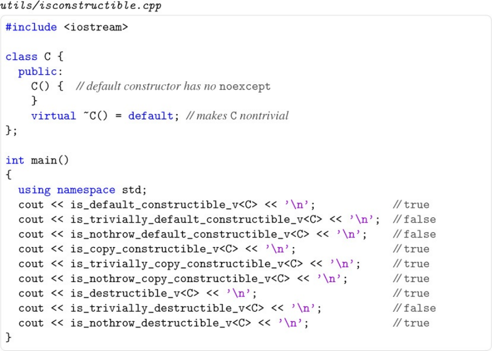The width and height of the screenshot is (492, 351).
Task: Click the comment 'makes C nontrivial'
Action: 237,116
